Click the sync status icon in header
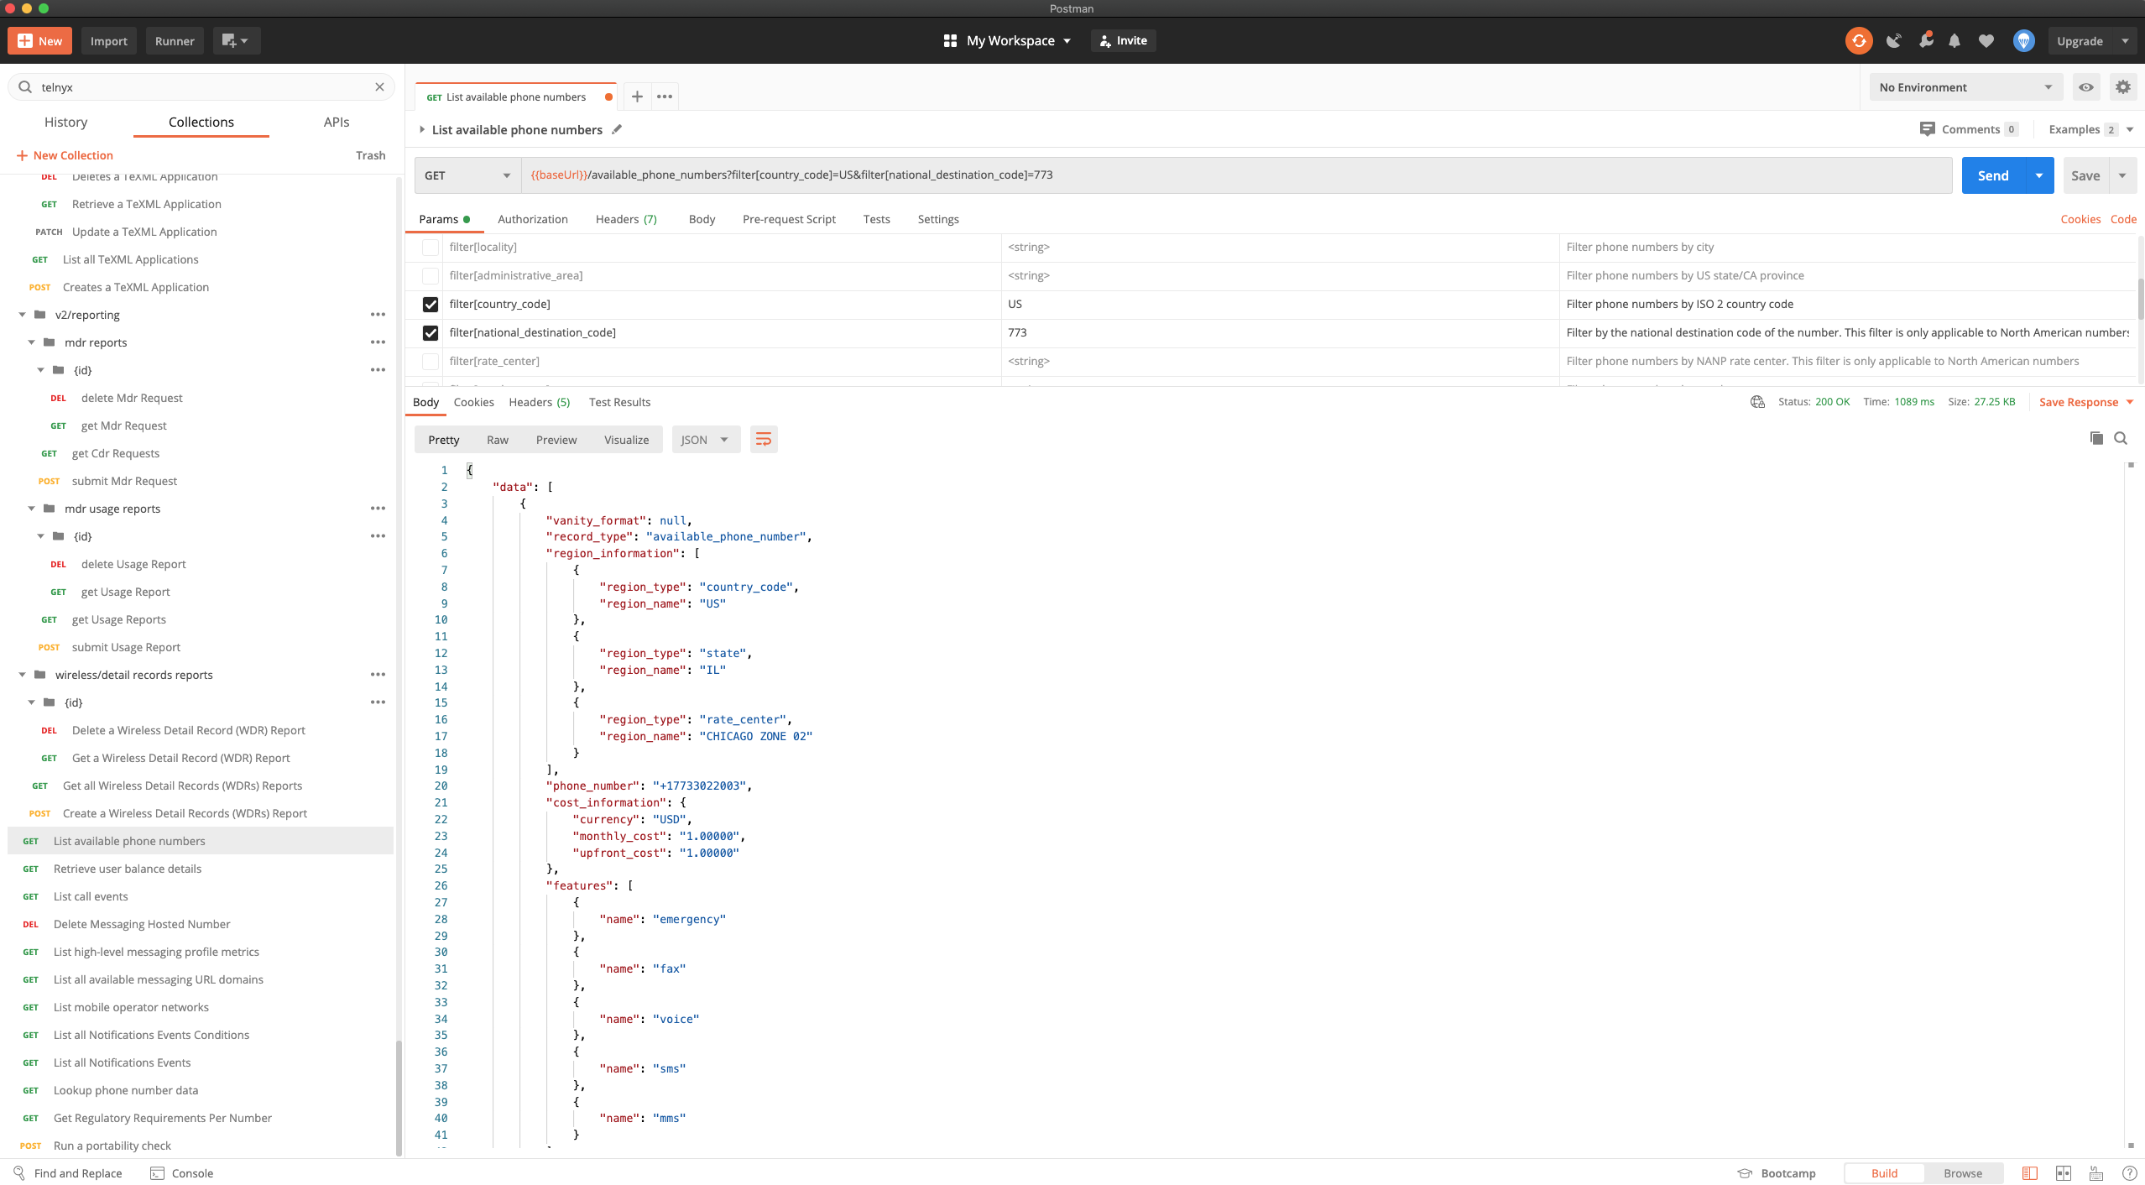2145x1185 pixels. click(1859, 40)
